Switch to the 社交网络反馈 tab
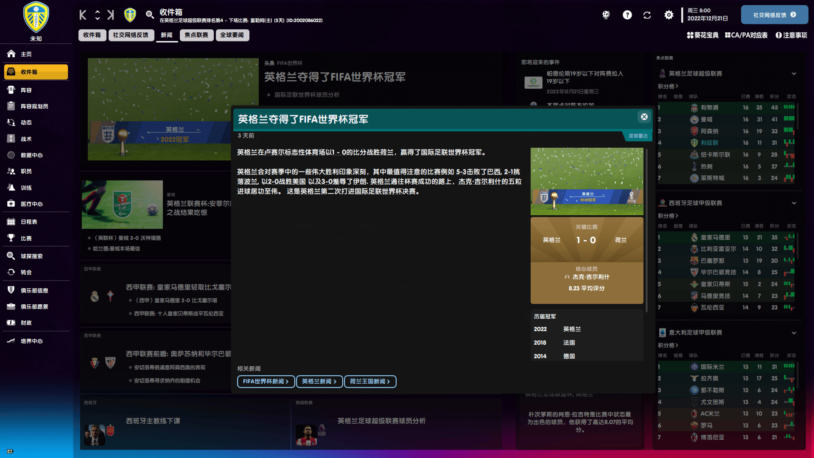The image size is (814, 458). pos(131,35)
